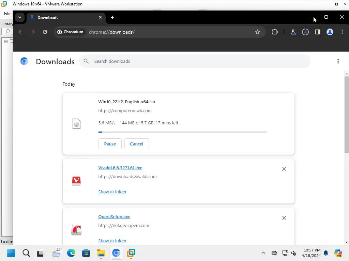Click the downloads page vertical scrollbar thumb
Image resolution: width=349 pixels, height=261 pixels.
click(x=347, y=115)
